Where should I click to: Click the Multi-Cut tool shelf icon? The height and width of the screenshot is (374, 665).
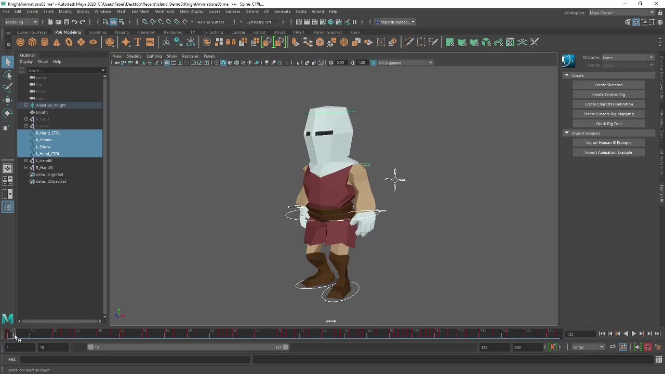tap(409, 42)
